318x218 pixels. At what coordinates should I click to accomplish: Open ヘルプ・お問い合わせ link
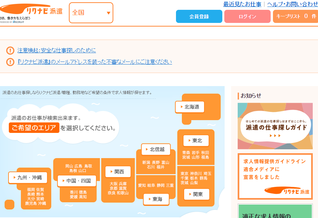point(292,4)
